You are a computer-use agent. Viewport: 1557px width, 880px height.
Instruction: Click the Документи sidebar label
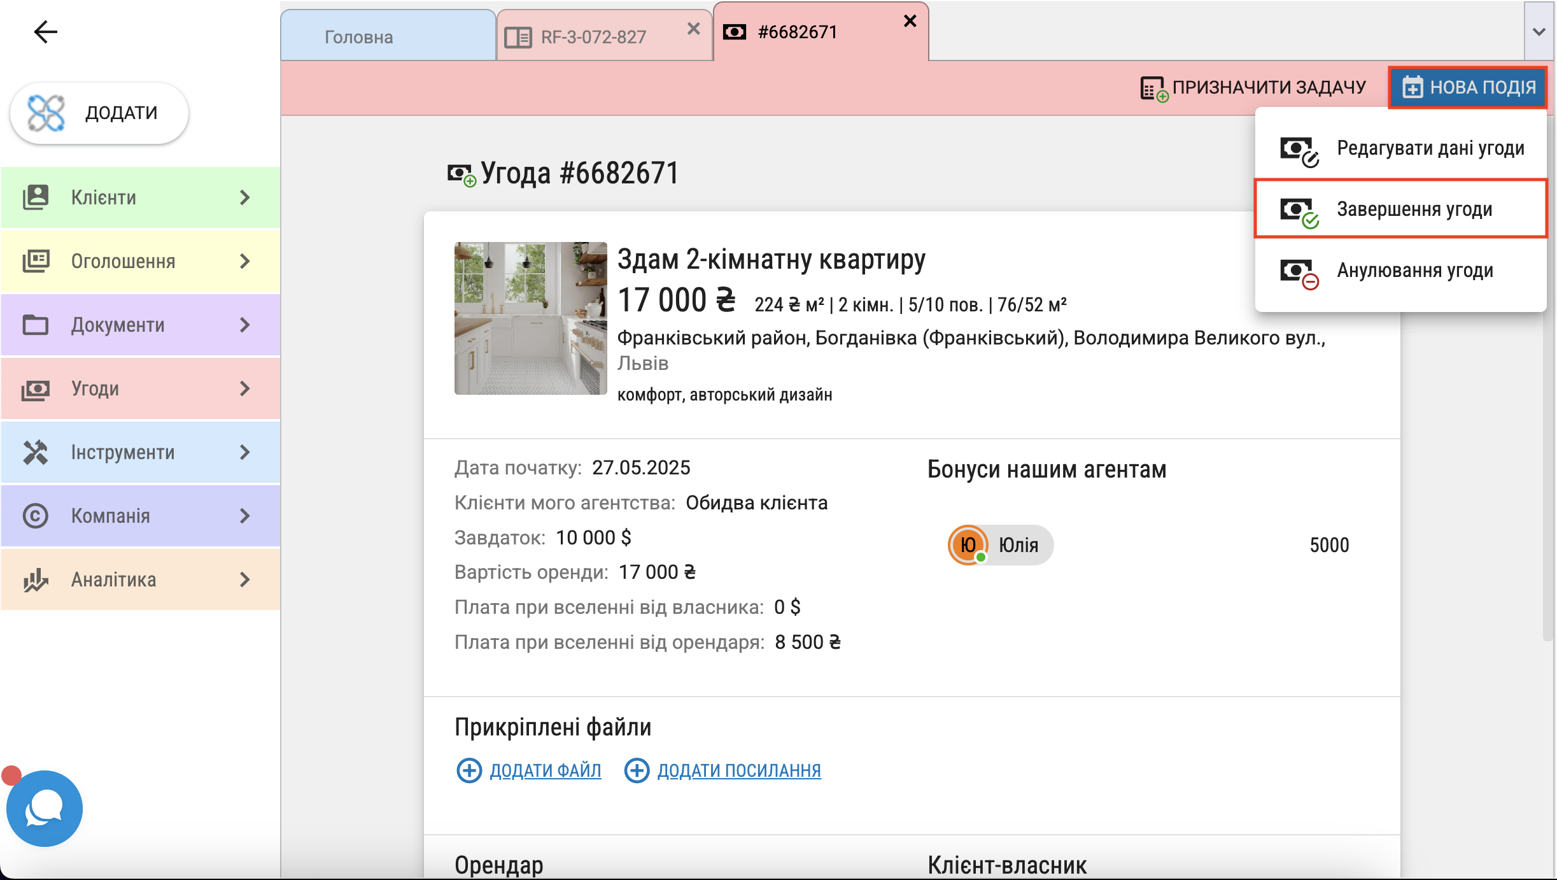(118, 325)
